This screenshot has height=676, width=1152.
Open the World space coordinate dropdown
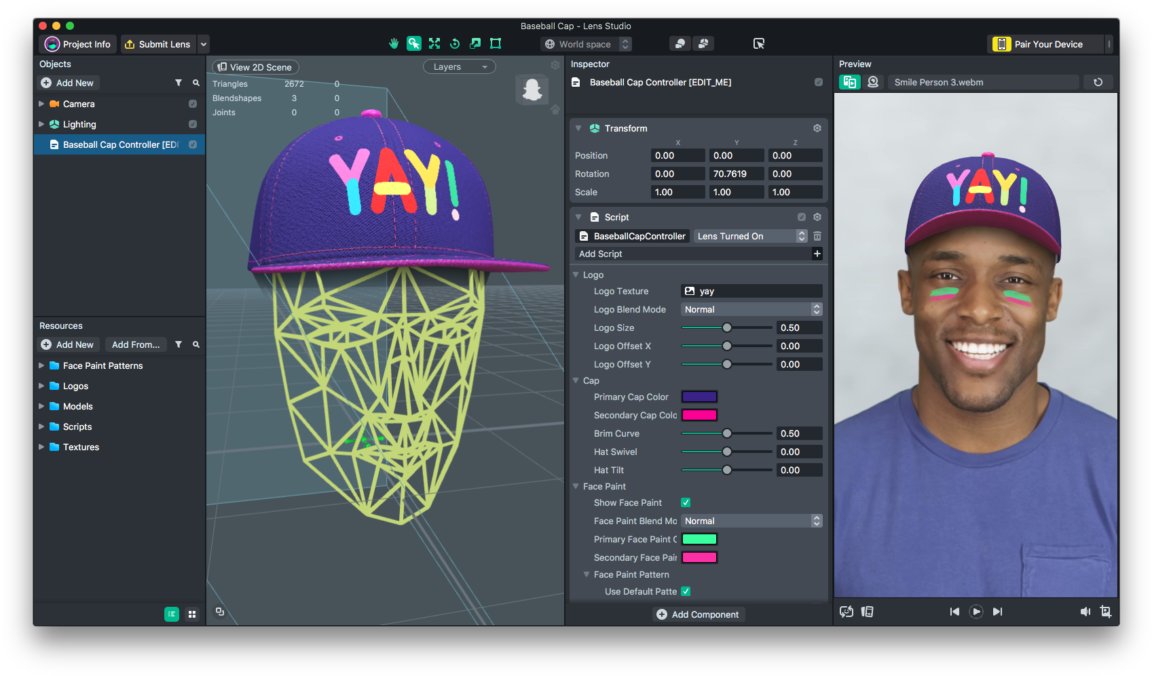click(585, 43)
